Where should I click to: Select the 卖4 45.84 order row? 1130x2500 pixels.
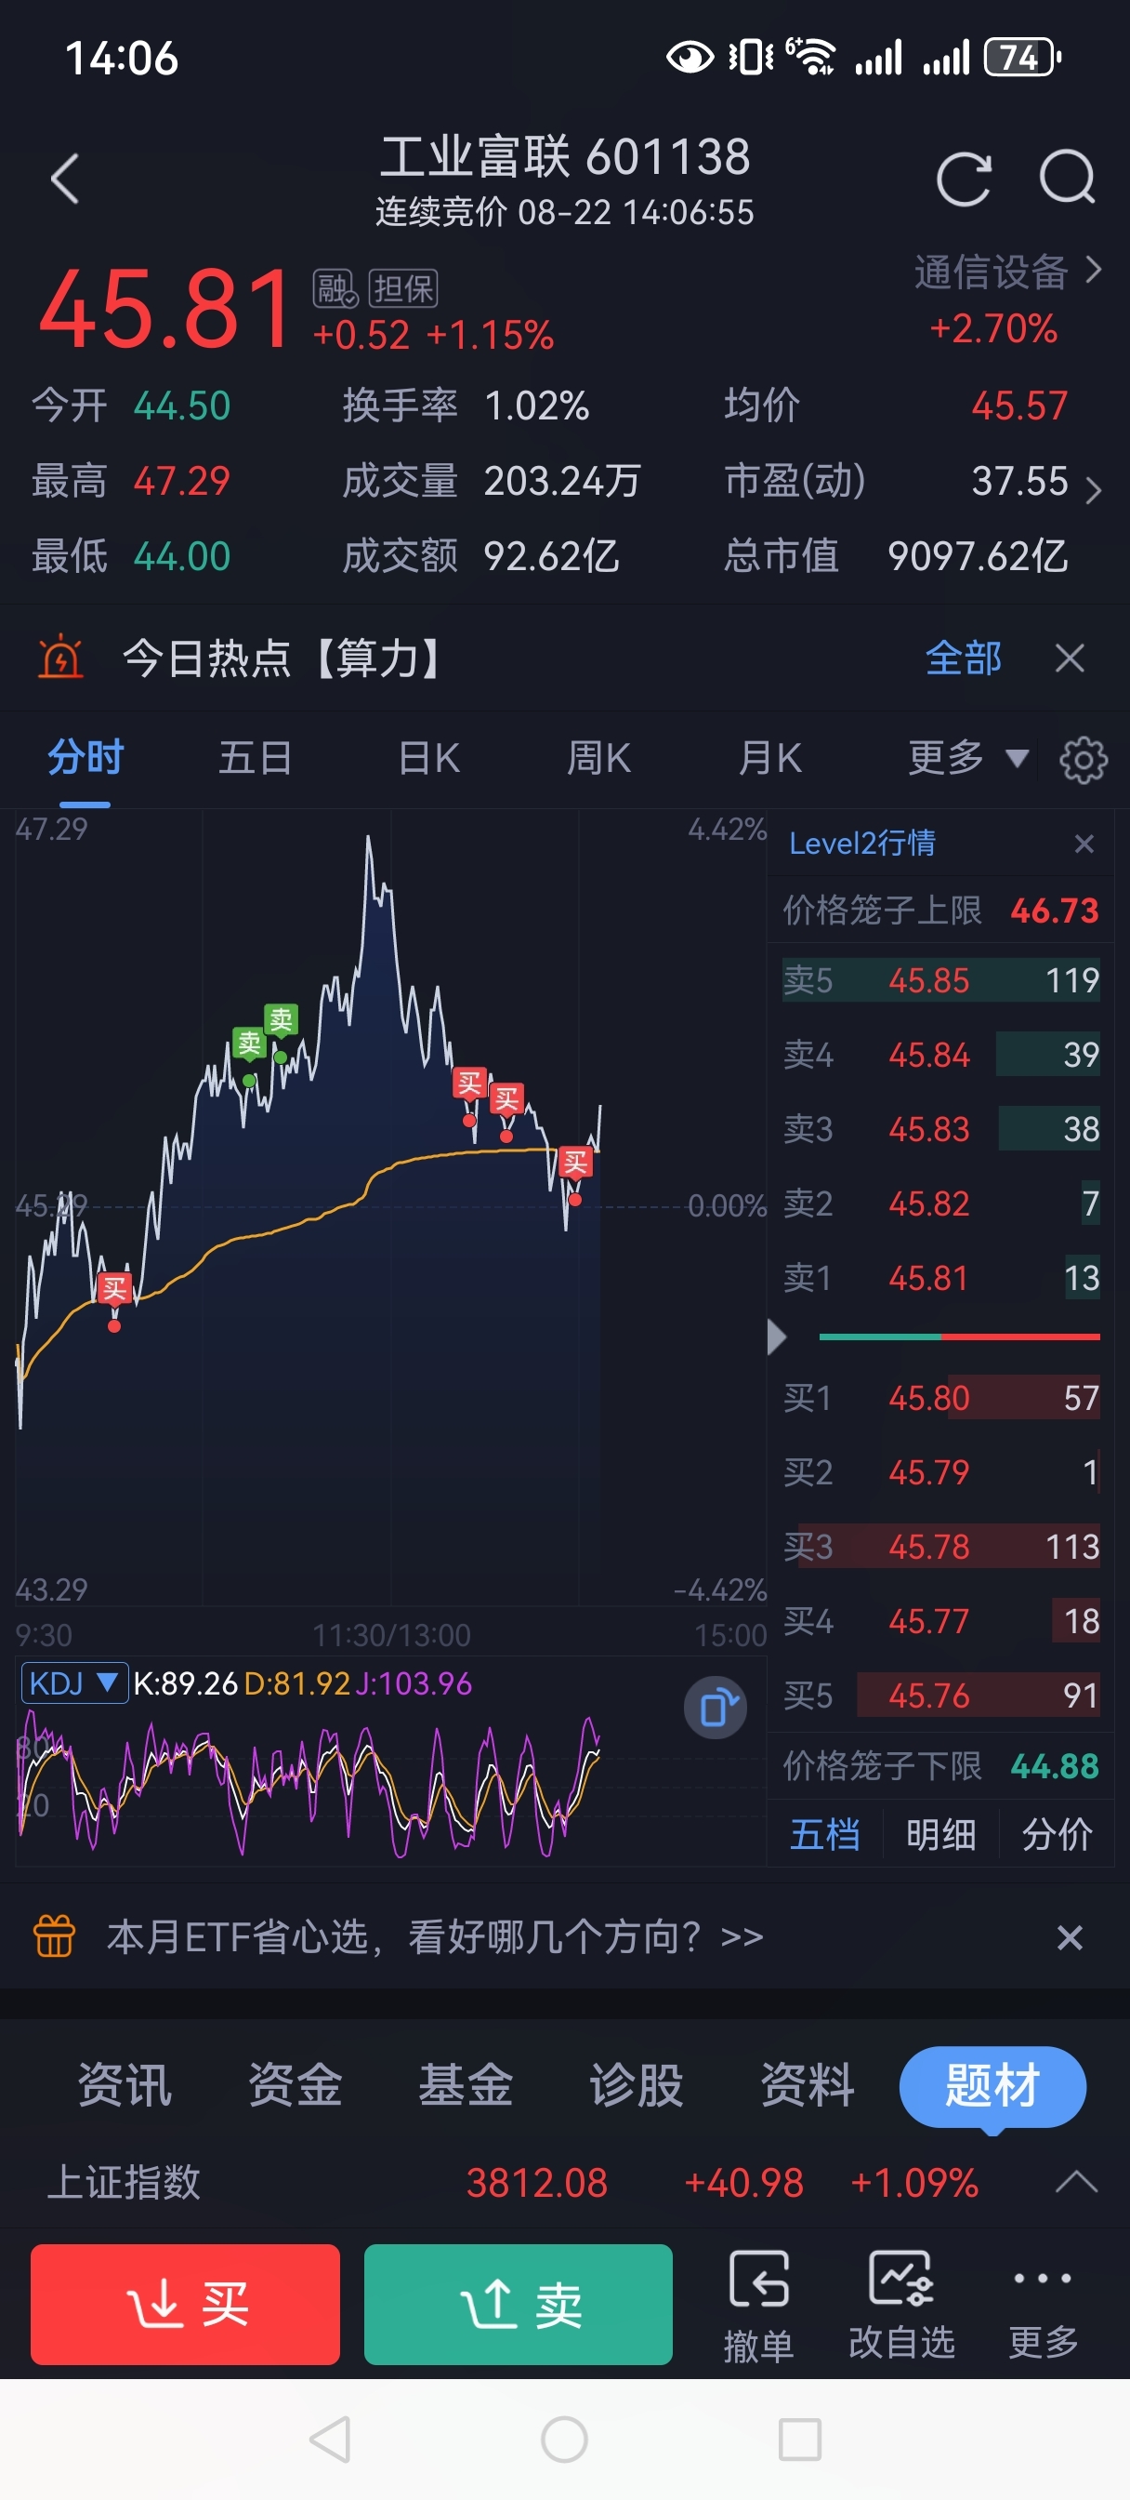pyautogui.click(x=940, y=1055)
